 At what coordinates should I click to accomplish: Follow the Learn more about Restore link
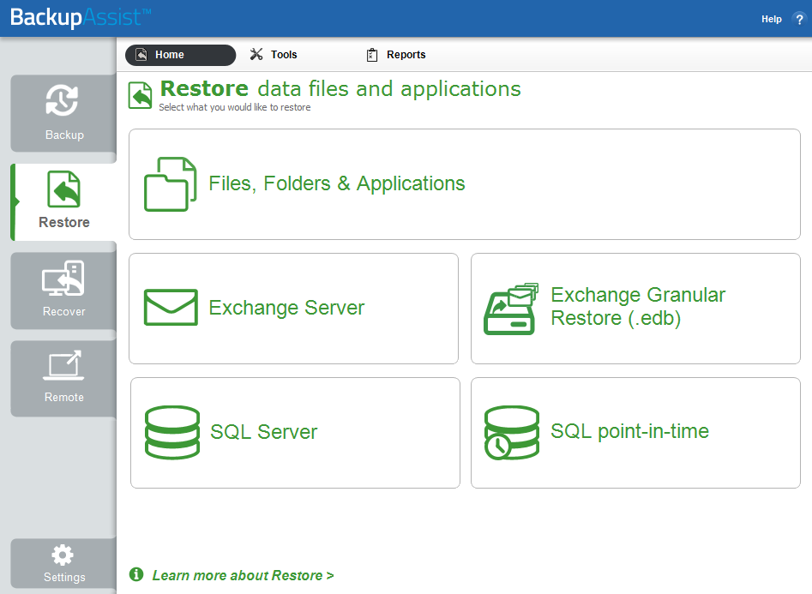pyautogui.click(x=243, y=575)
